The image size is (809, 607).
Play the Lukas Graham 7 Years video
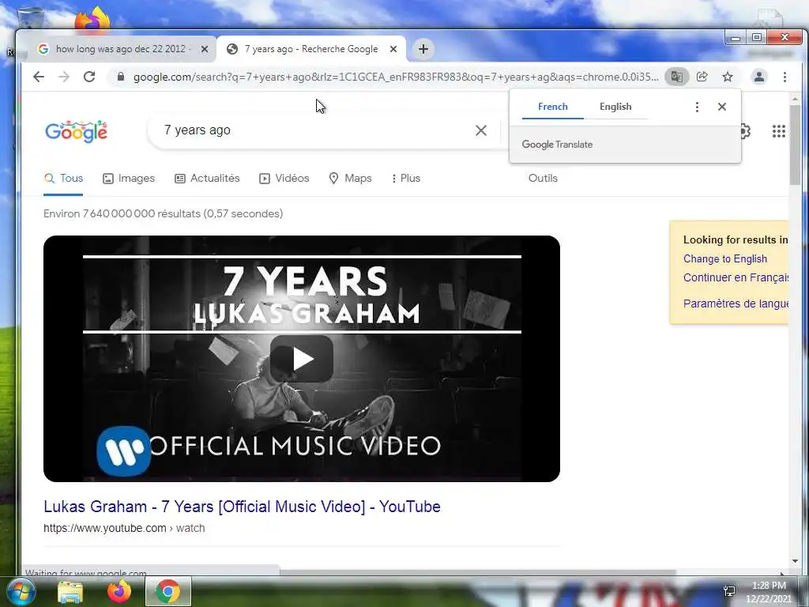pos(302,359)
